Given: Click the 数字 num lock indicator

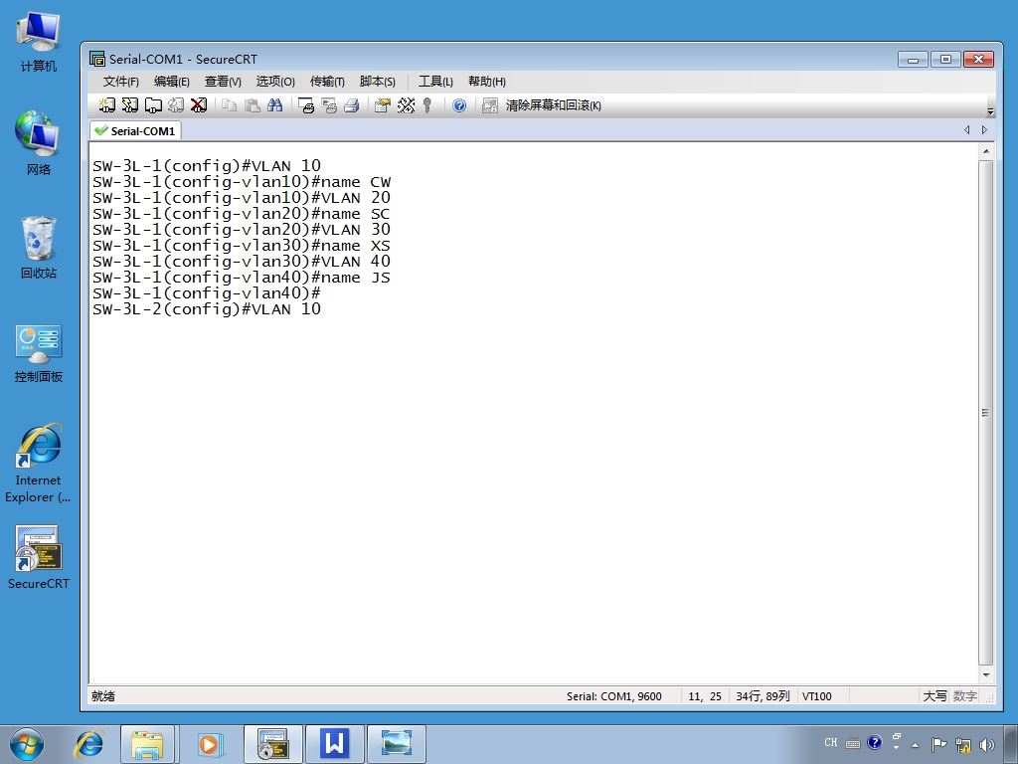Looking at the screenshot, I should 964,696.
